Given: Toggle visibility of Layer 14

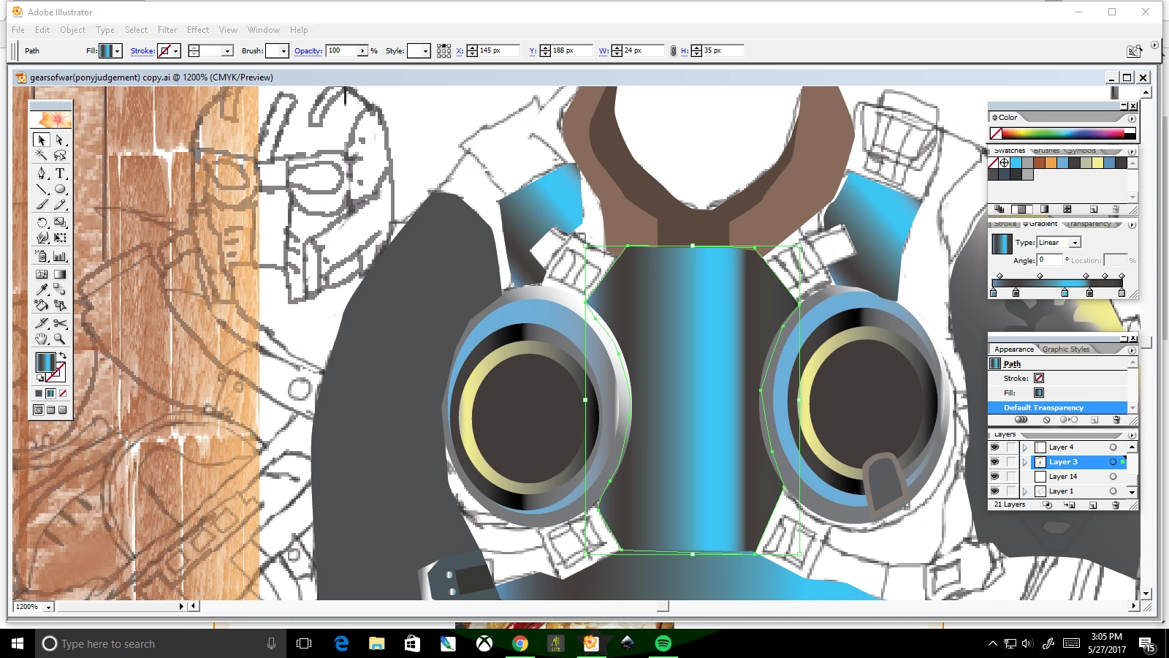Looking at the screenshot, I should click(994, 477).
